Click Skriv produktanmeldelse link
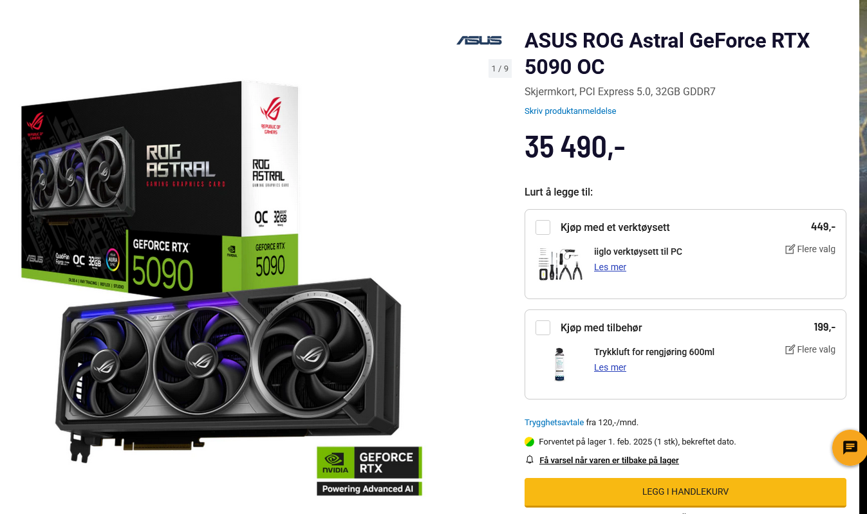 (570, 111)
